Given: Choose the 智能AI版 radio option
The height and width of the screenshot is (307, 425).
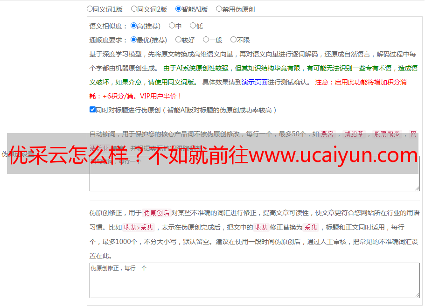Looking at the screenshot, I should [178, 9].
